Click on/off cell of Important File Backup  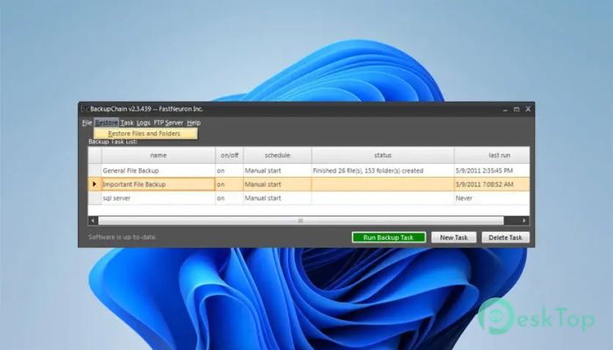pos(229,184)
